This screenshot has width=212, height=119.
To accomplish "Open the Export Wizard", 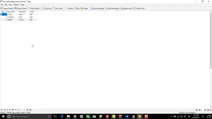I will click(21, 8).
